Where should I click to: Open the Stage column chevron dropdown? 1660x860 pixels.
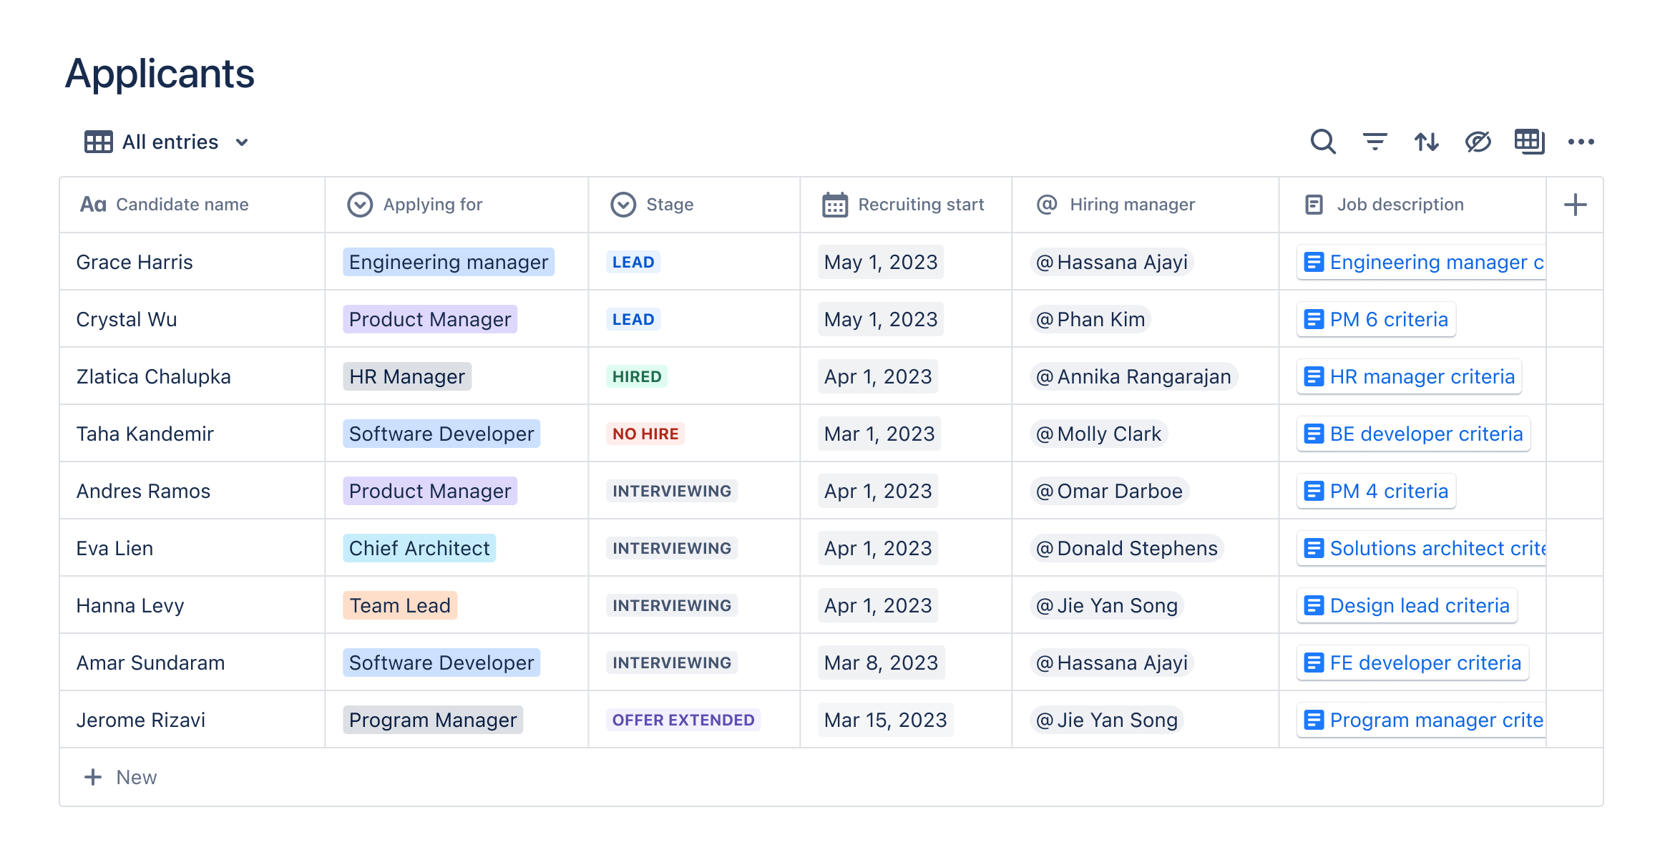[x=622, y=204]
